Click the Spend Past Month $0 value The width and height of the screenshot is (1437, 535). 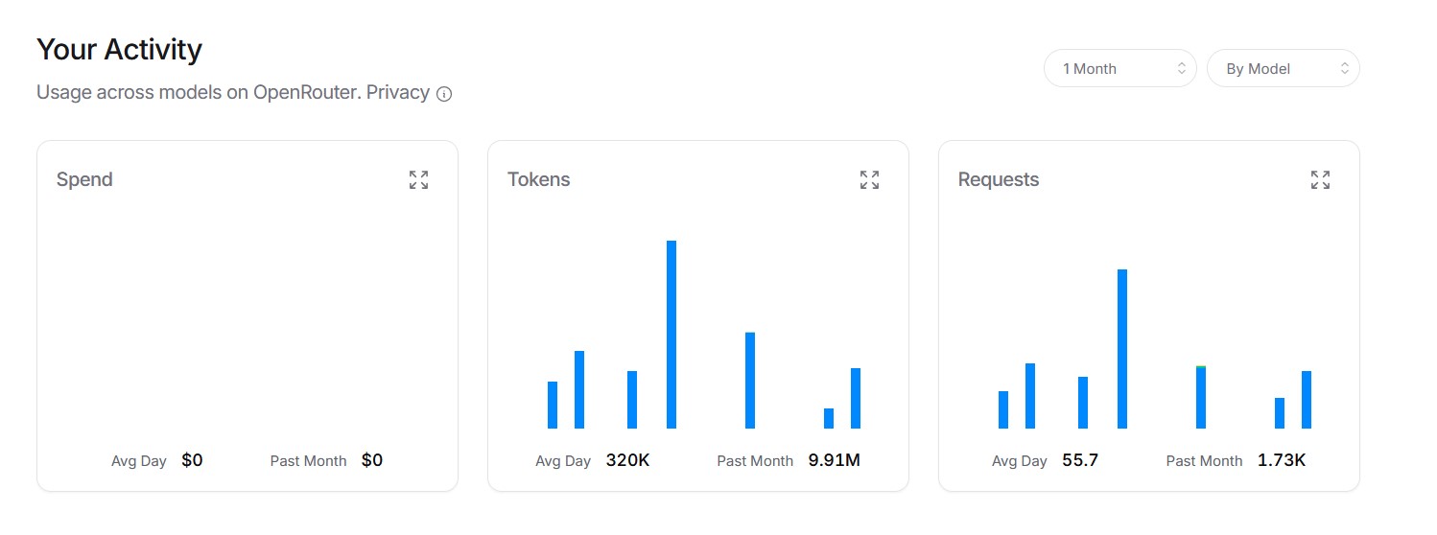(x=372, y=460)
